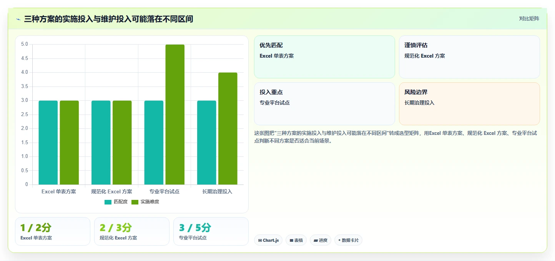Click the Excel 单表方案 axis label
Viewport: 555px width, 261px height.
pyautogui.click(x=59, y=191)
